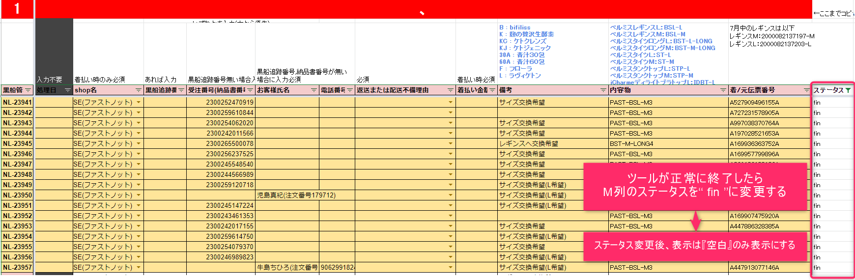Open shop名 dropdown in row NL-23957
The height and width of the screenshot is (280, 855).
(139, 267)
